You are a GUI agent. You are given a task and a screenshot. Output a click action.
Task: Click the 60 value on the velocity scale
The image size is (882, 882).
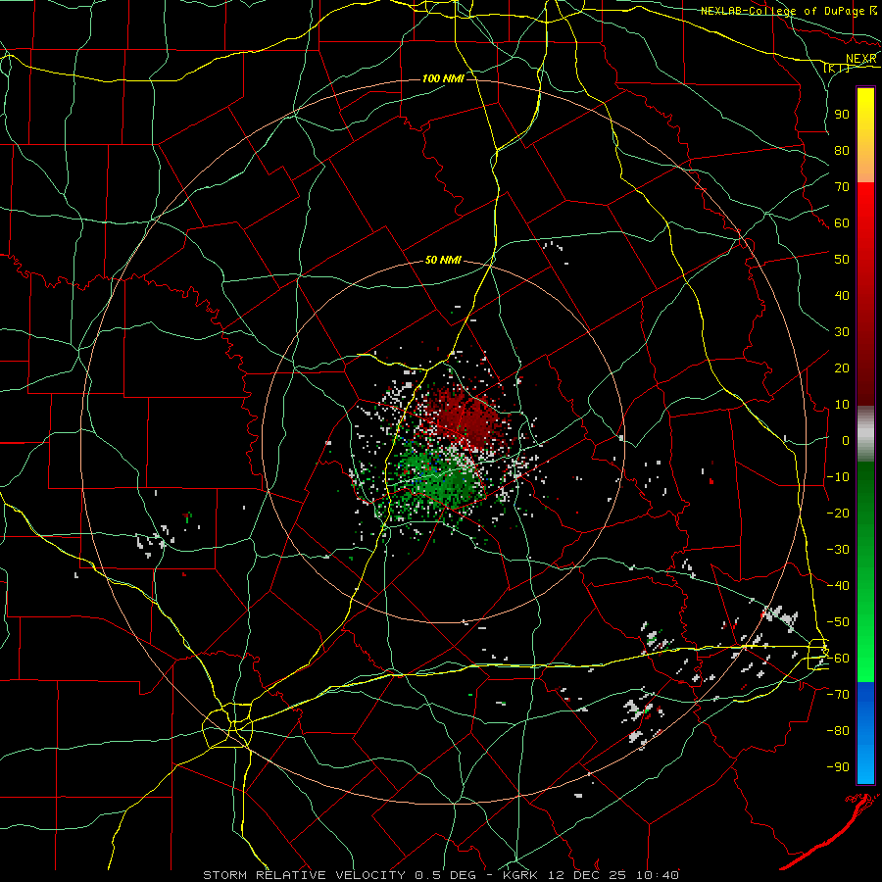[x=842, y=222]
